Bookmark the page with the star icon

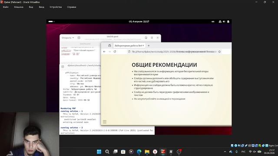coord(219,52)
